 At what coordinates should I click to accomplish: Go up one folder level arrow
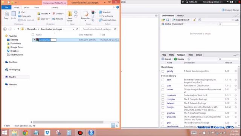pyautogui.click(x=18, y=29)
